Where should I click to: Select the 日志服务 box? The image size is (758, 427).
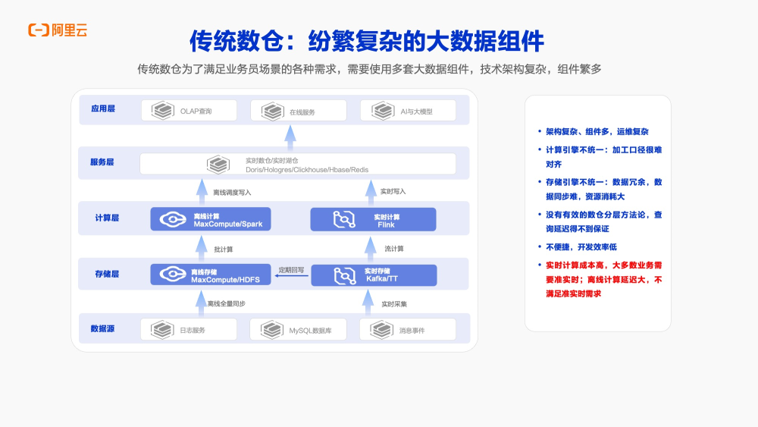point(189,329)
